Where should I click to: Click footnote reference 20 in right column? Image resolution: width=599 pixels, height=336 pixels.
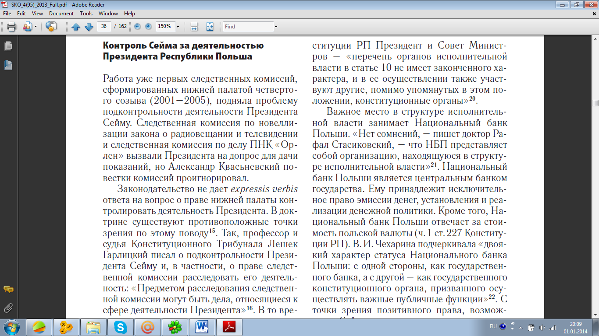tap(473, 98)
